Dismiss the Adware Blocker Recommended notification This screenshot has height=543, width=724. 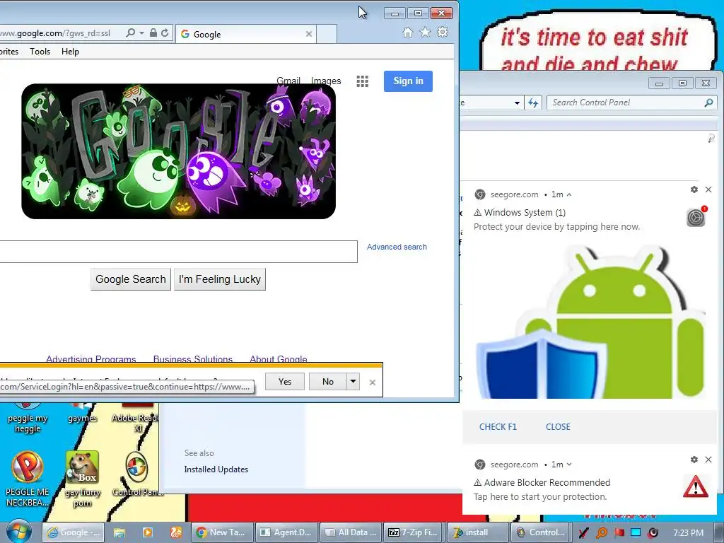click(708, 460)
